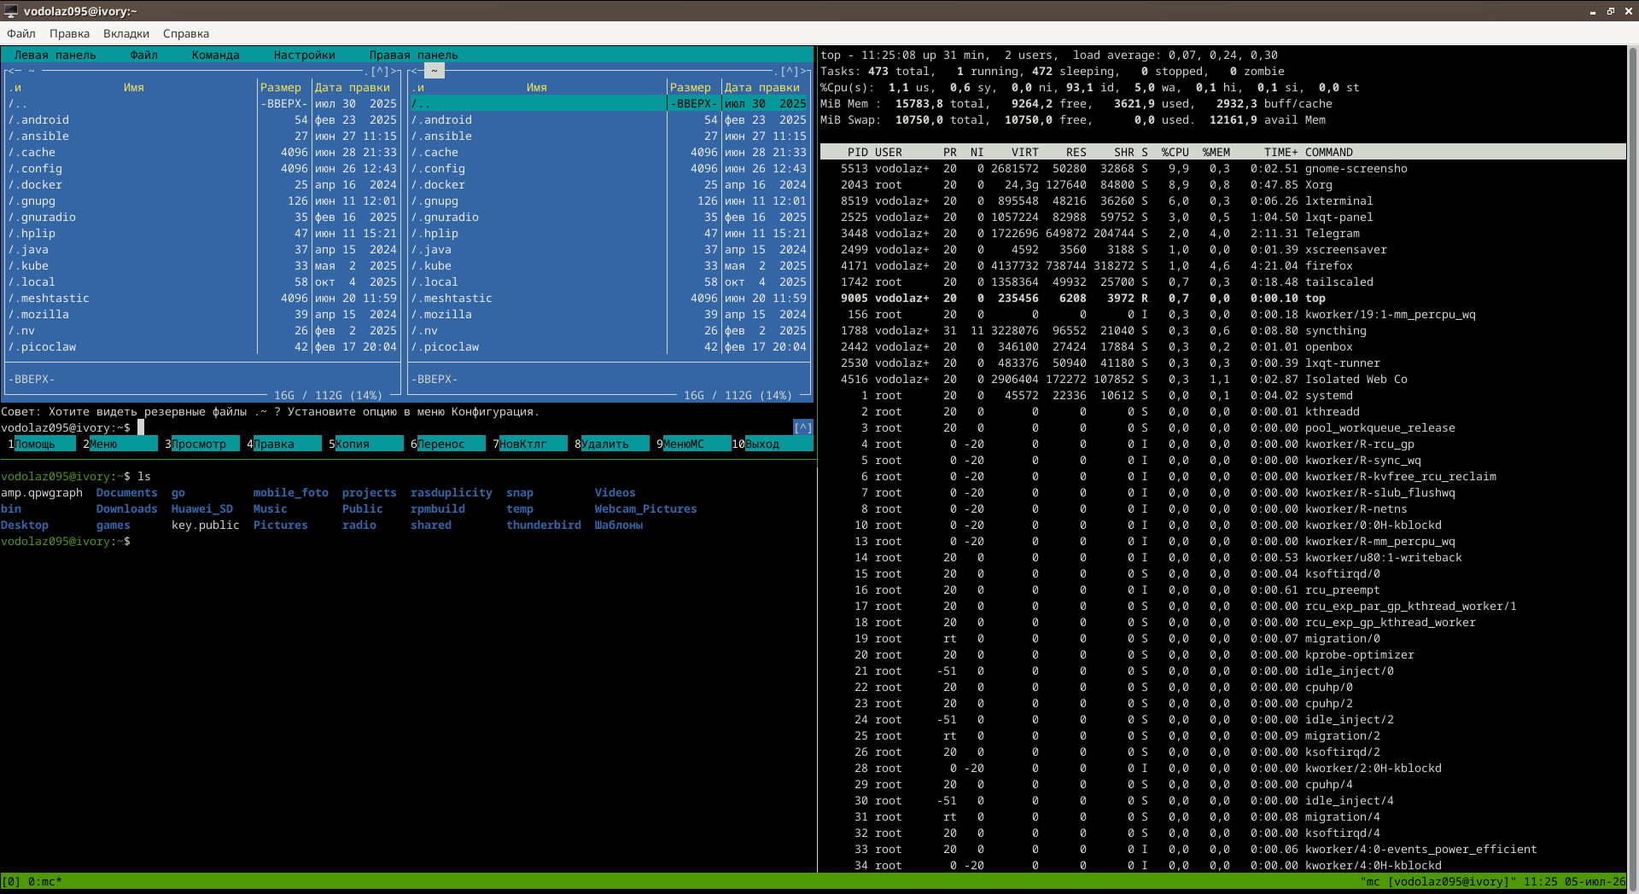Viewport: 1639px width, 894px height.
Task: Click the Webcam_Pictures directory name
Action: click(x=646, y=509)
